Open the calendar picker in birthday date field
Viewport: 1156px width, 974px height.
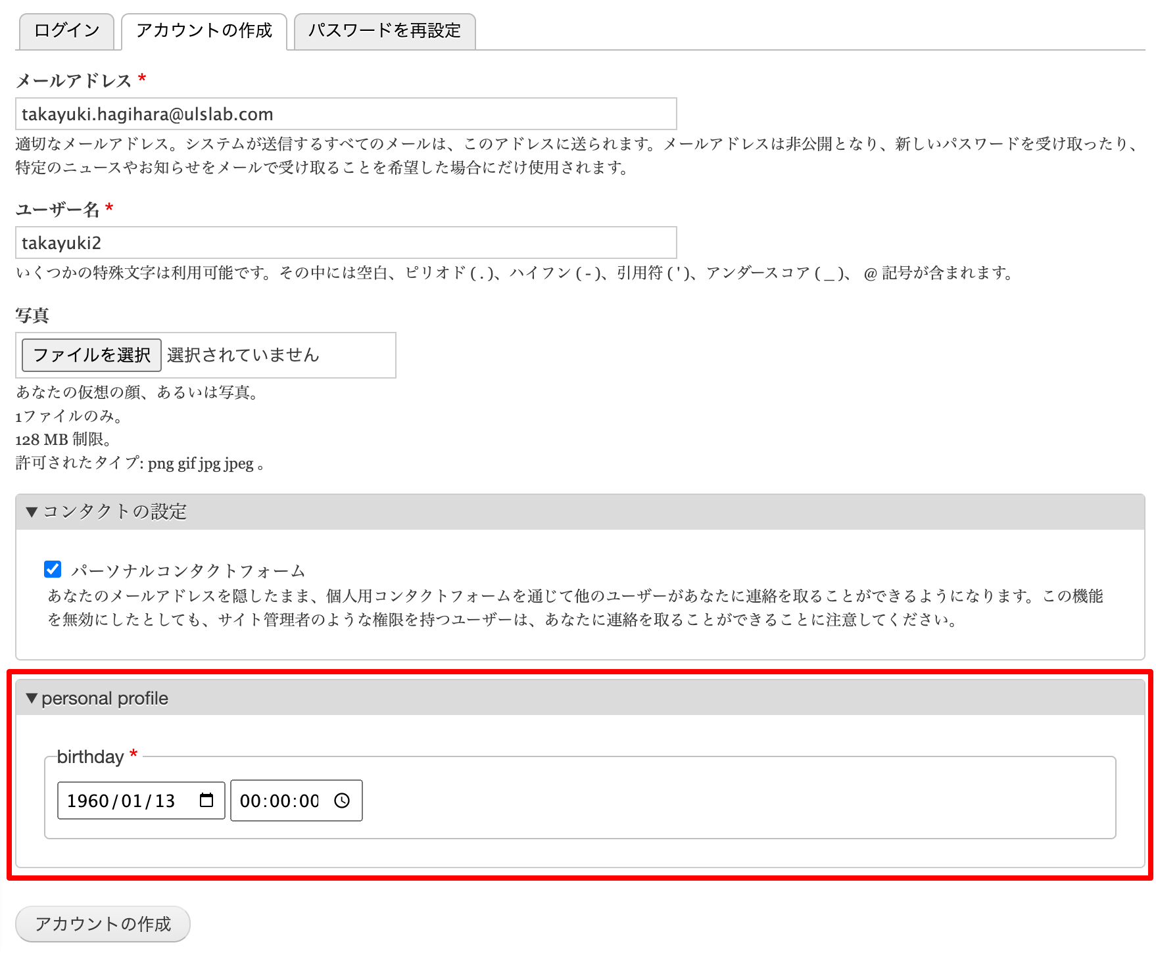point(206,800)
